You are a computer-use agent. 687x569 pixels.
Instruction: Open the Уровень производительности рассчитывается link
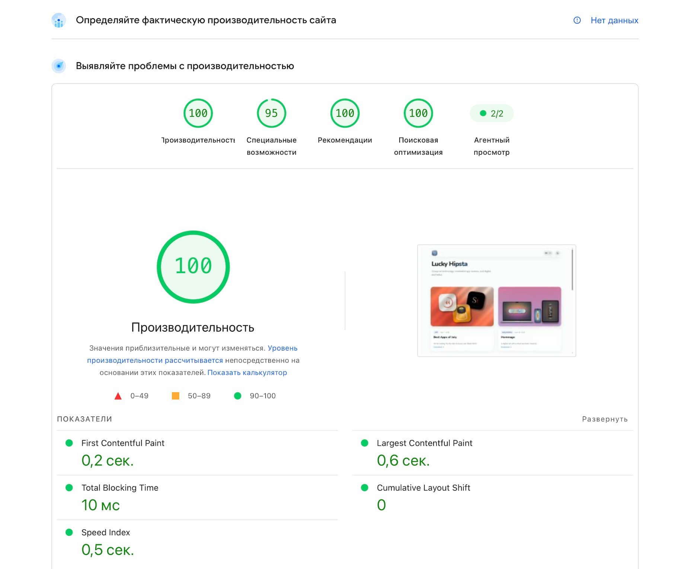tap(192, 354)
